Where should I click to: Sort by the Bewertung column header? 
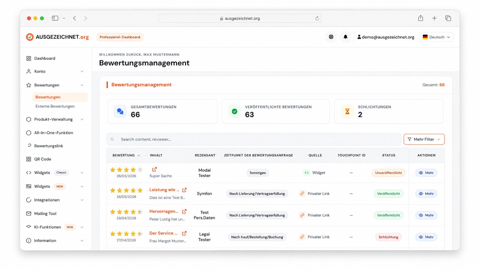point(126,155)
